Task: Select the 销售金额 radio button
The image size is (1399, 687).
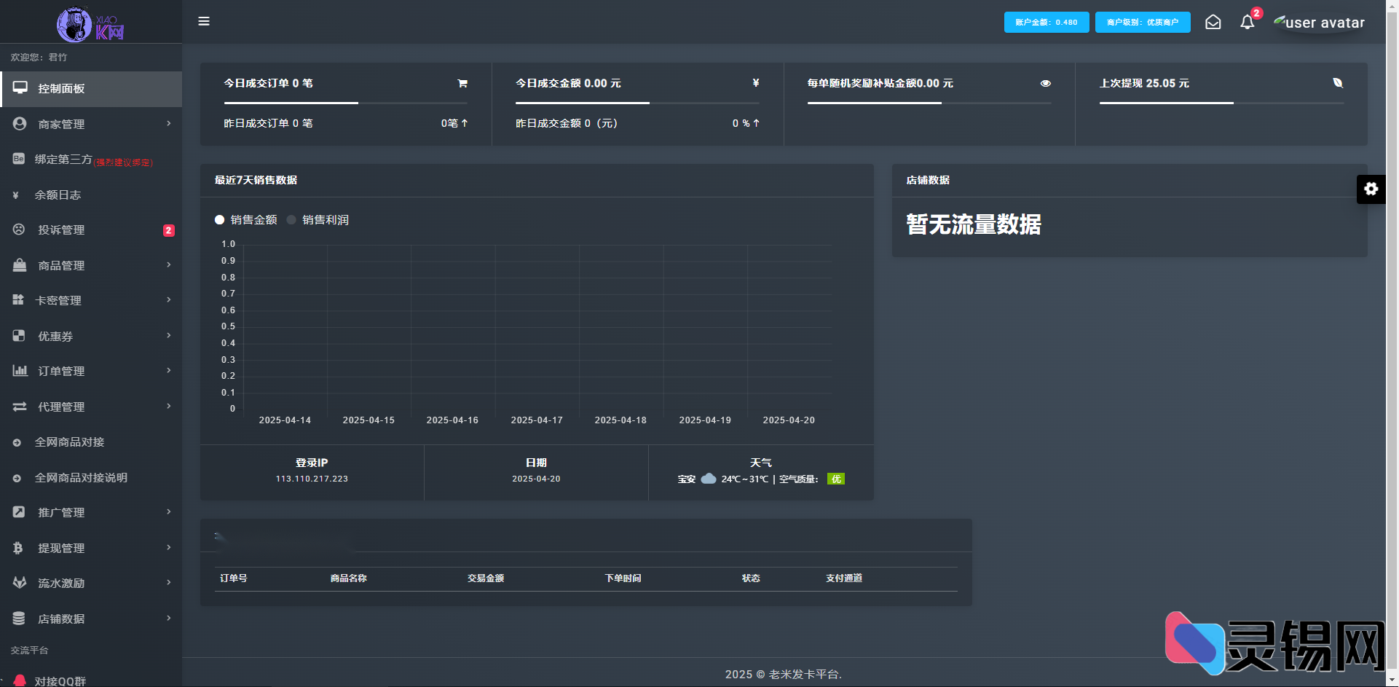Action: point(219,219)
